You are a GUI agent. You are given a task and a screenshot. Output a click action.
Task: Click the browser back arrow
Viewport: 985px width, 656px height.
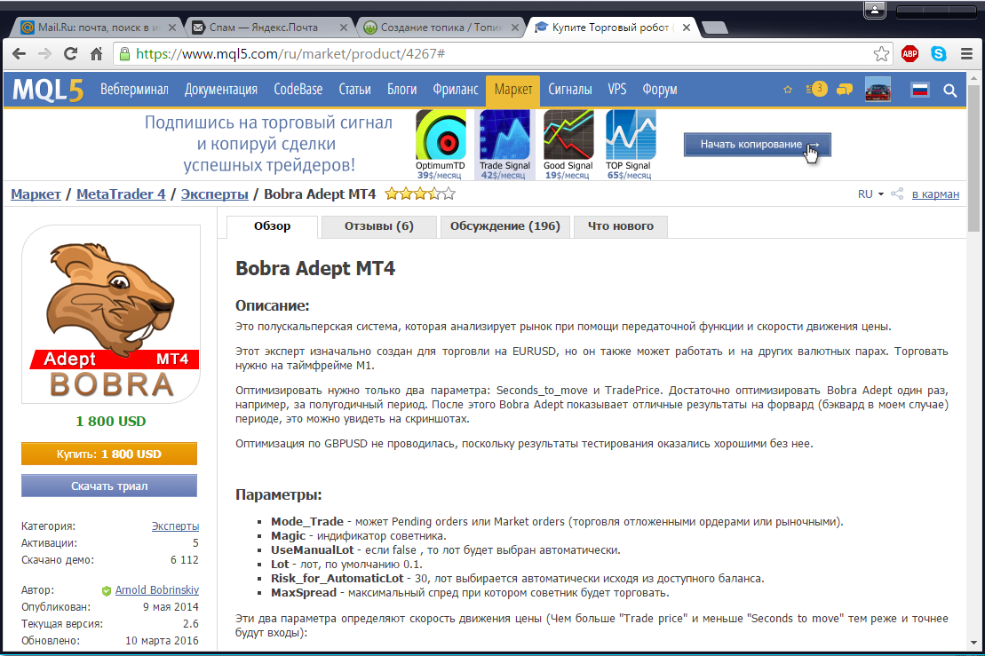tap(20, 54)
